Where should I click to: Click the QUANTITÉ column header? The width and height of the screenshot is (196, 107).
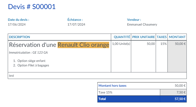(122, 37)
